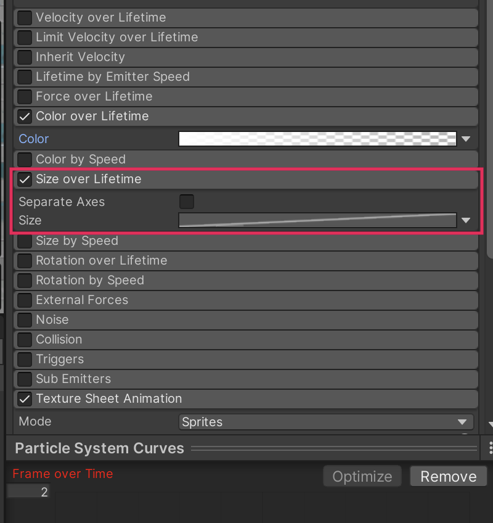The image size is (493, 523).
Task: Click the Optimize button
Action: (362, 477)
